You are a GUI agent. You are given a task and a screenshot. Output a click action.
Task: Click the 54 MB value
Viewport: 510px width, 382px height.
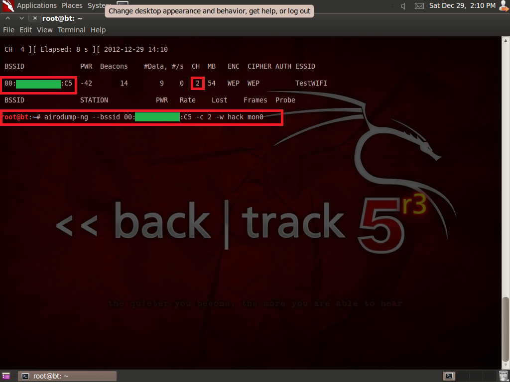pyautogui.click(x=211, y=83)
